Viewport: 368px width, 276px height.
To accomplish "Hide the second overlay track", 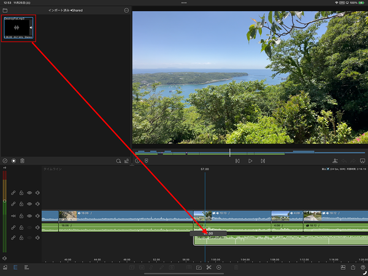I will click(x=29, y=204).
